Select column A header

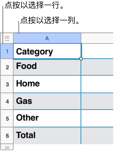coord(47,38)
